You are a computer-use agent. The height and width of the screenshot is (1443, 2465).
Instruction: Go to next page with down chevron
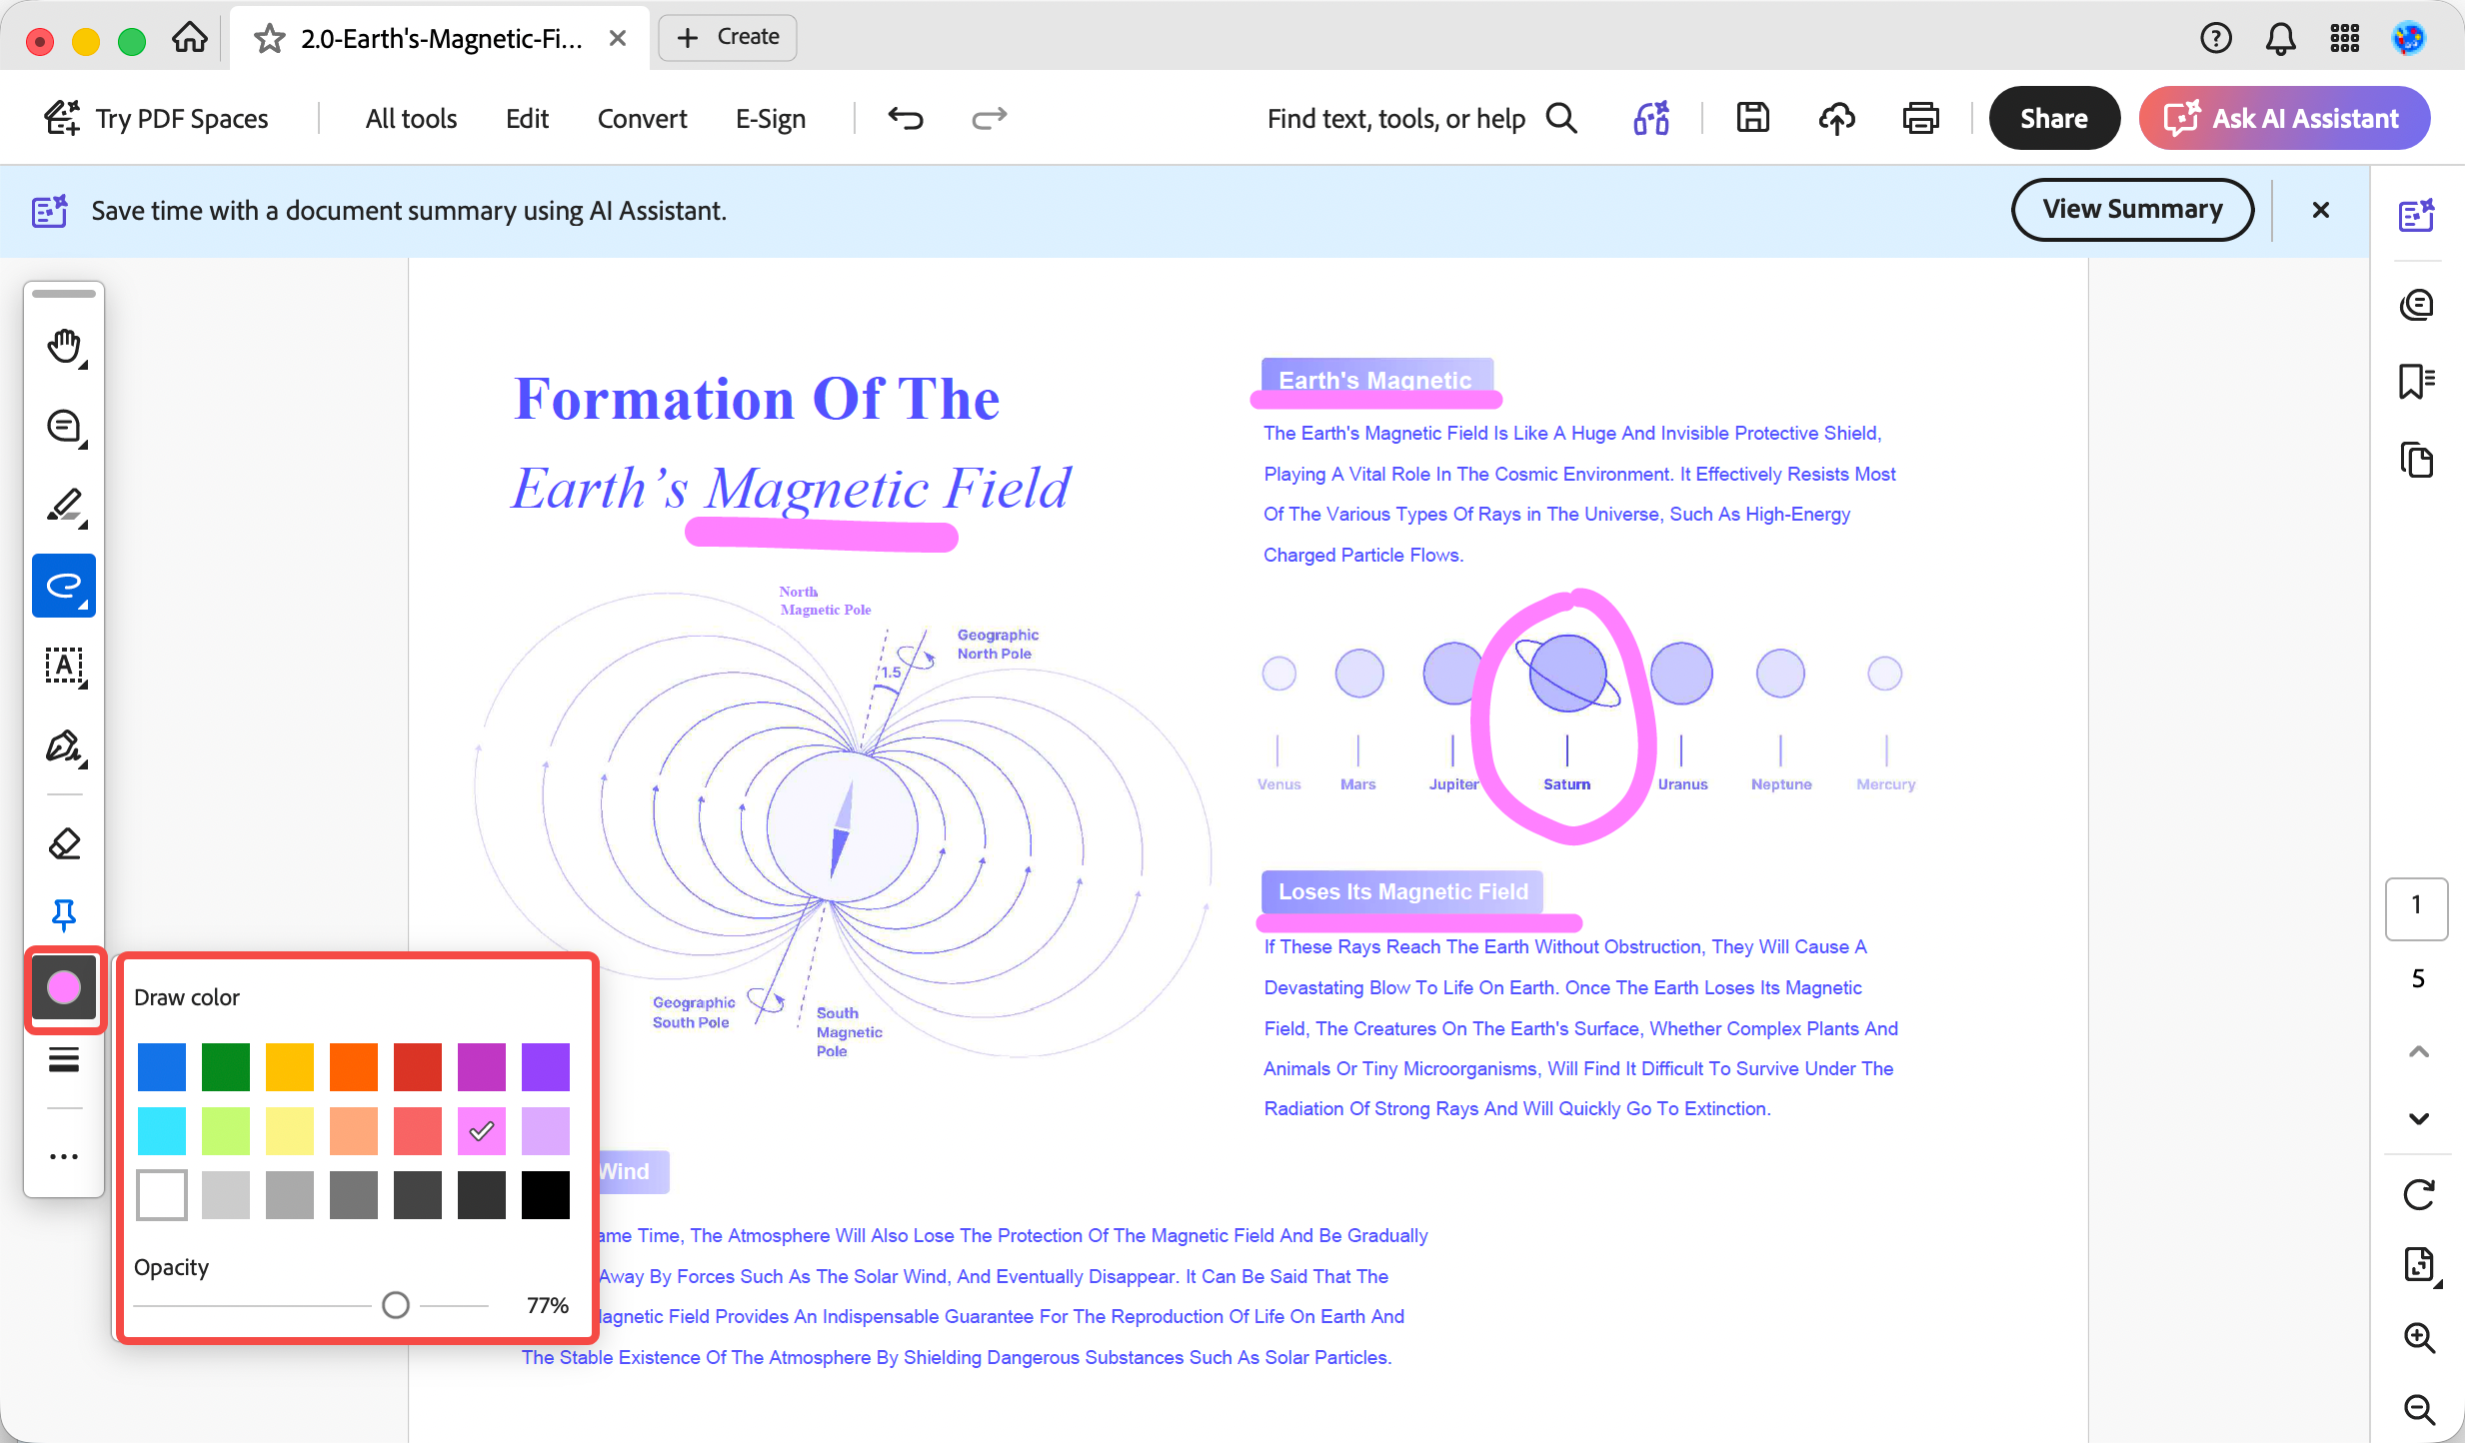(x=2418, y=1118)
